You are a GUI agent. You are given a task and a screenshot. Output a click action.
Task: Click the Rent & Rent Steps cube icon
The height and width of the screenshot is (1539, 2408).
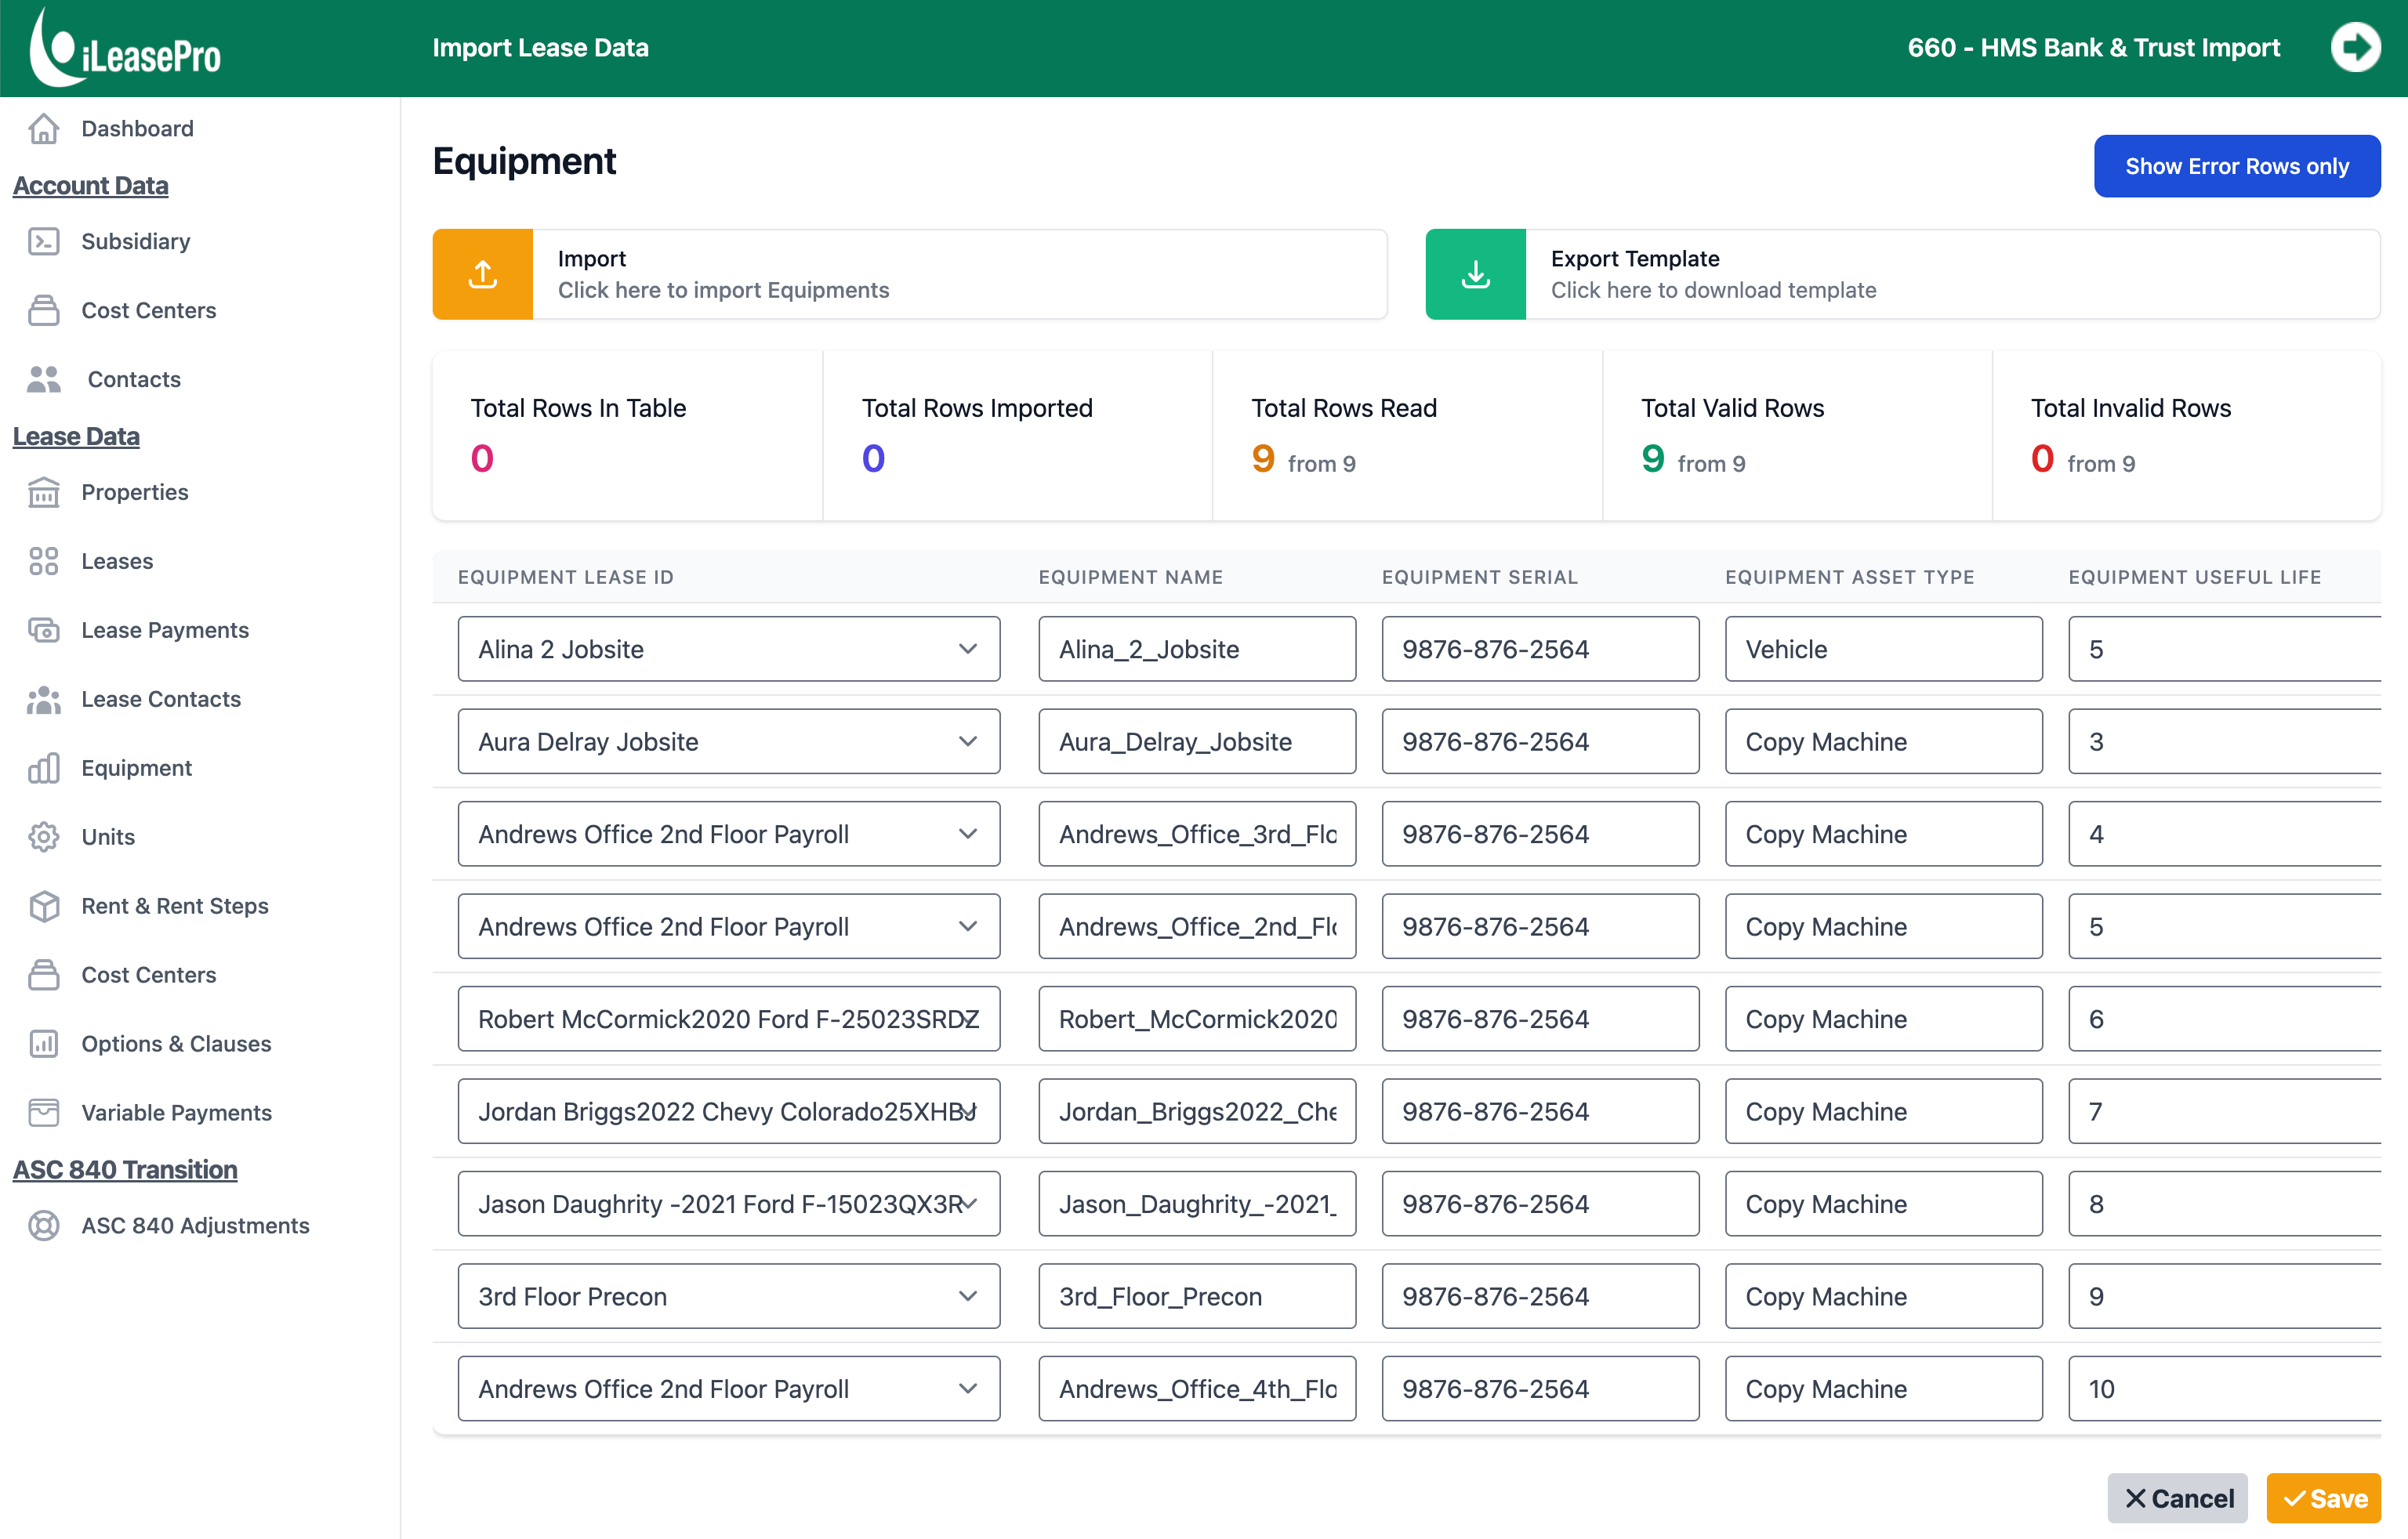[x=44, y=906]
